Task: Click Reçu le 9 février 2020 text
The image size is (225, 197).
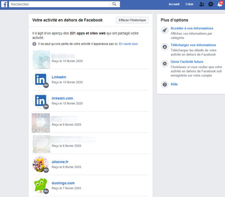Action: (x=67, y=124)
